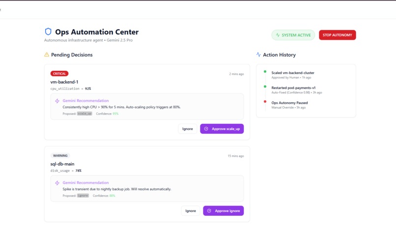
Task: Open the Scaled vm-backend-cluster history entry
Action: [293, 75]
